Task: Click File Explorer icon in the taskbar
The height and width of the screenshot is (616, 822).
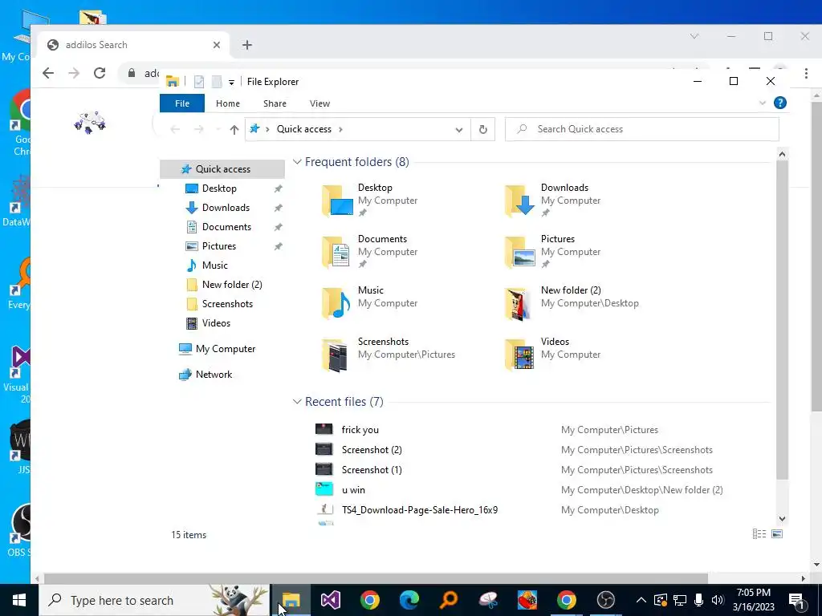Action: [291, 600]
